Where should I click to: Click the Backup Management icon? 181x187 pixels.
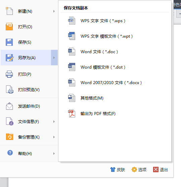[9, 137]
